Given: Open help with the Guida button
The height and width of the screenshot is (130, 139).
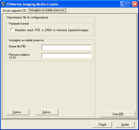Looking at the screenshot, I should (125, 125).
